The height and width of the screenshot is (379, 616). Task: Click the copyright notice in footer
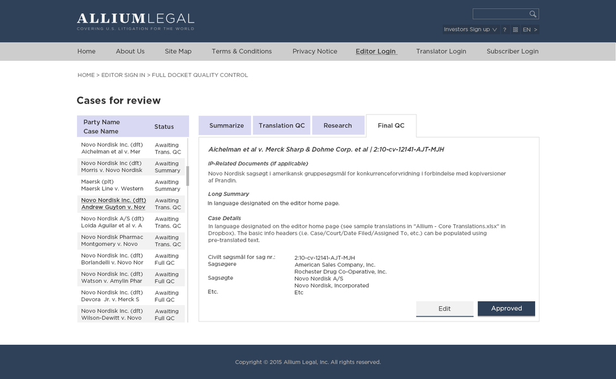(x=308, y=362)
